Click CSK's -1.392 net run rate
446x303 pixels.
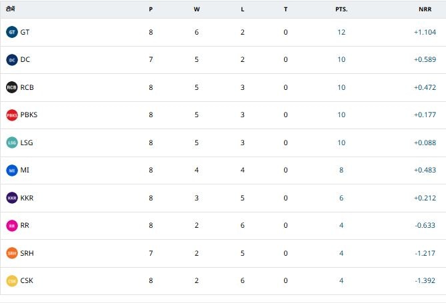[x=425, y=280]
